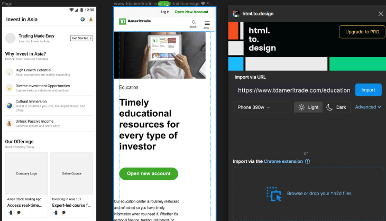This screenshot has height=221, width=386.
Task: Click the TD Ameritrade logo
Action: coord(135,21)
